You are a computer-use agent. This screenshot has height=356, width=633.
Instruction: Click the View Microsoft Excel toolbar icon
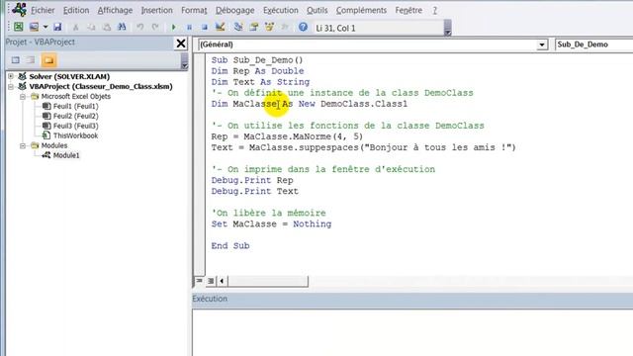point(19,27)
